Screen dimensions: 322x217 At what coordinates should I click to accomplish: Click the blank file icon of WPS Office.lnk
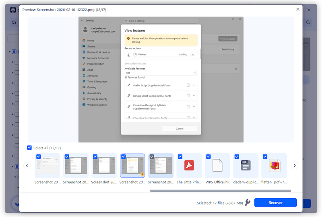pyautogui.click(x=217, y=165)
